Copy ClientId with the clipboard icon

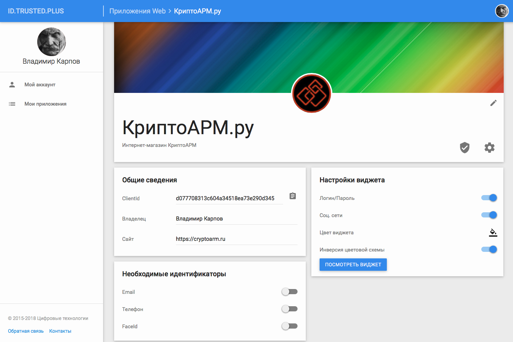pos(293,196)
